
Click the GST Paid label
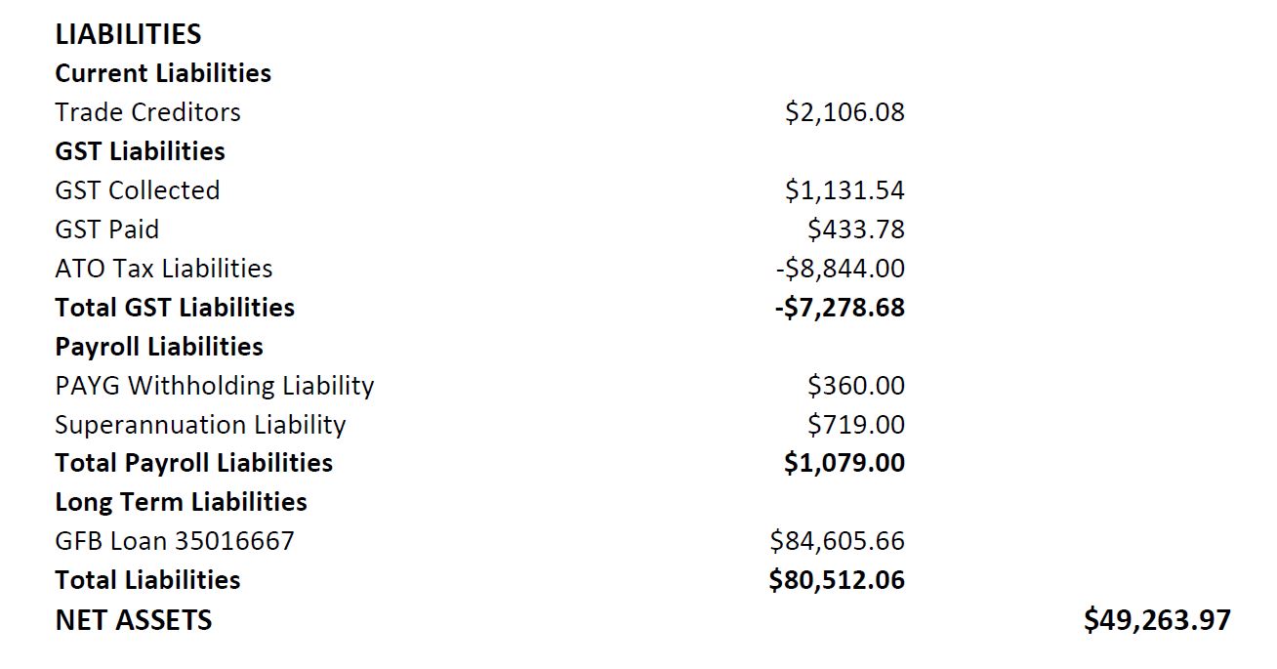[x=106, y=230]
